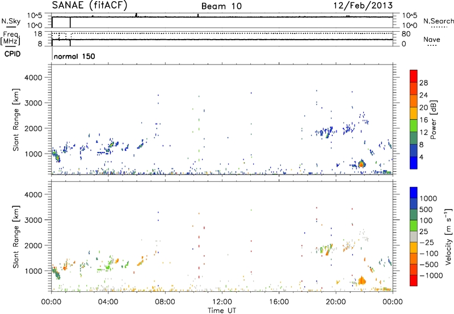Click strong orange echo near 22:00 in power panel
The height and width of the screenshot is (314, 454).
(361, 164)
